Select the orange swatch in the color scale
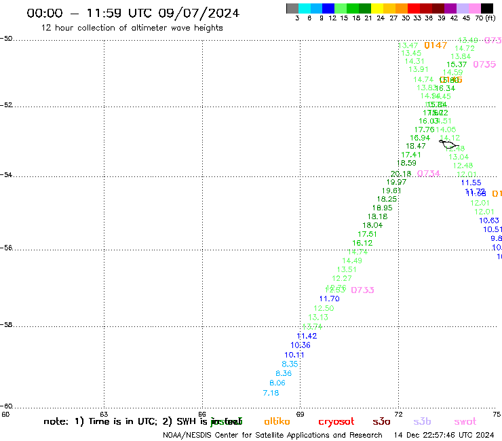The width and height of the screenshot is (502, 441). tap(402, 8)
